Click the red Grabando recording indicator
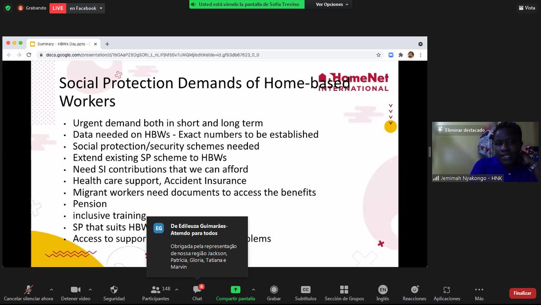 32,8
